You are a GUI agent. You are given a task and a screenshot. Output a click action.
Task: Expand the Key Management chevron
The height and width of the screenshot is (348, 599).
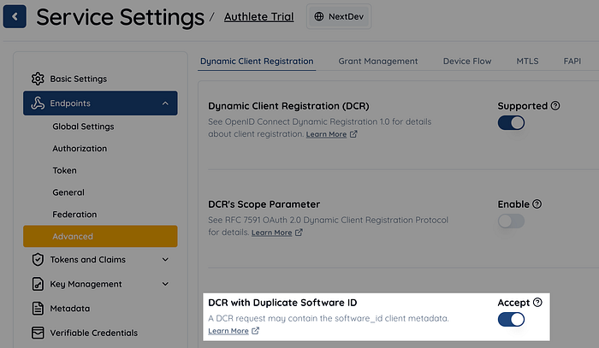click(165, 284)
